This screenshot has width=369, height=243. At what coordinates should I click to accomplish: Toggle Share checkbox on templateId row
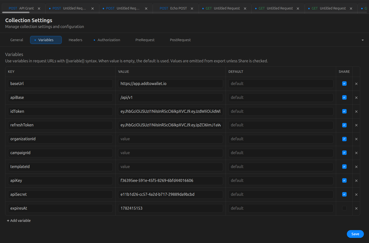344,167
